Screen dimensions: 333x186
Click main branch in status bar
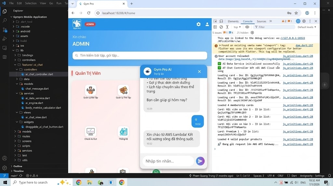tap(14, 176)
